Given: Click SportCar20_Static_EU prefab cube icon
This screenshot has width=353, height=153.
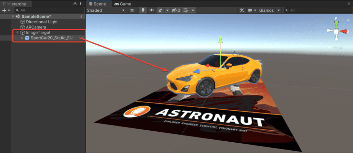Looking at the screenshot, I should (x=27, y=38).
